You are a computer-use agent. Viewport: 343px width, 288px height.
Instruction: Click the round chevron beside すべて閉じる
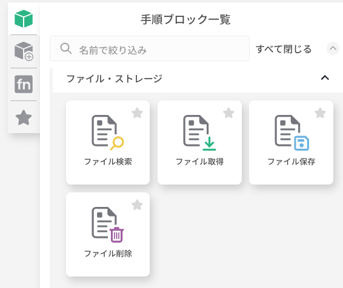333,48
